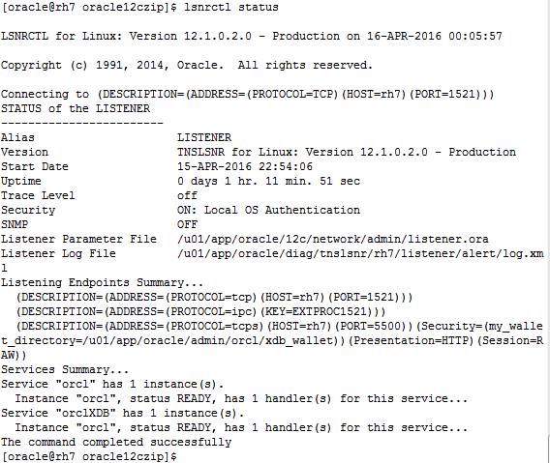Click the Alias value LISTENER

204,137
